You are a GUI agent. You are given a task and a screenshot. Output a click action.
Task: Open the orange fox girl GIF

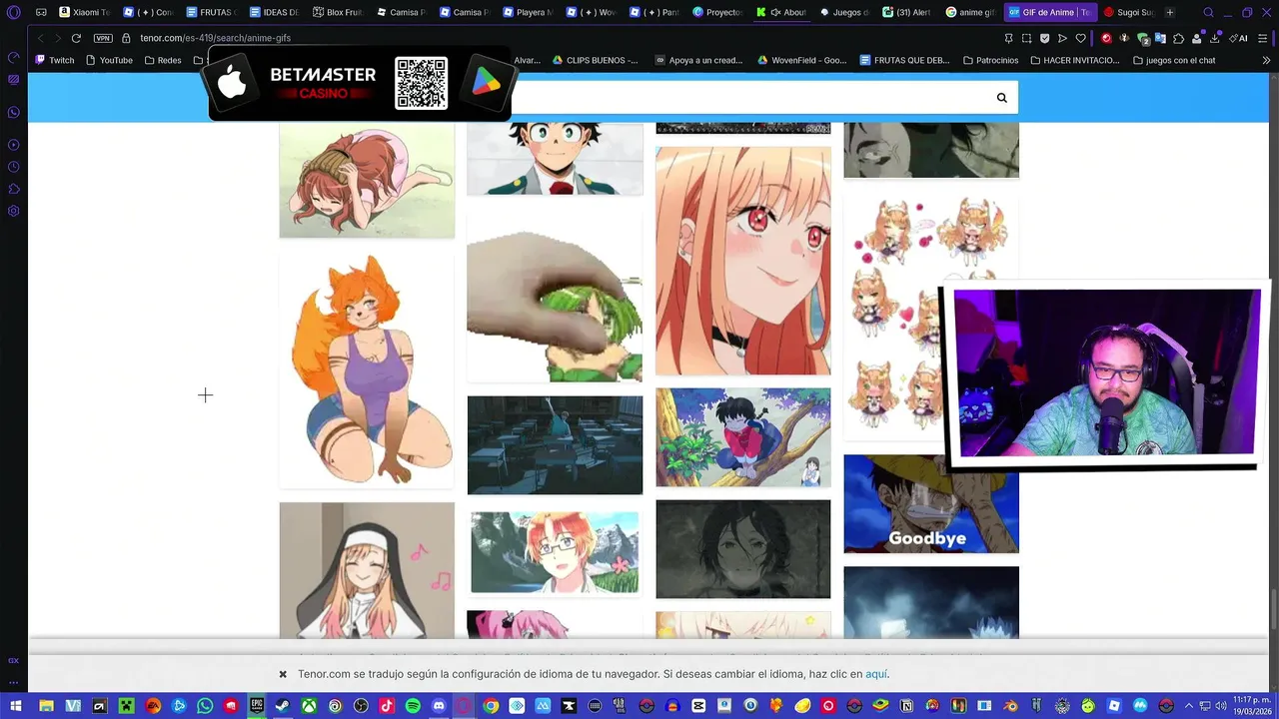[367, 370]
